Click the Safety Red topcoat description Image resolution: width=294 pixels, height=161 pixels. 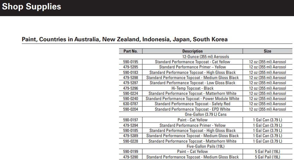192,104
